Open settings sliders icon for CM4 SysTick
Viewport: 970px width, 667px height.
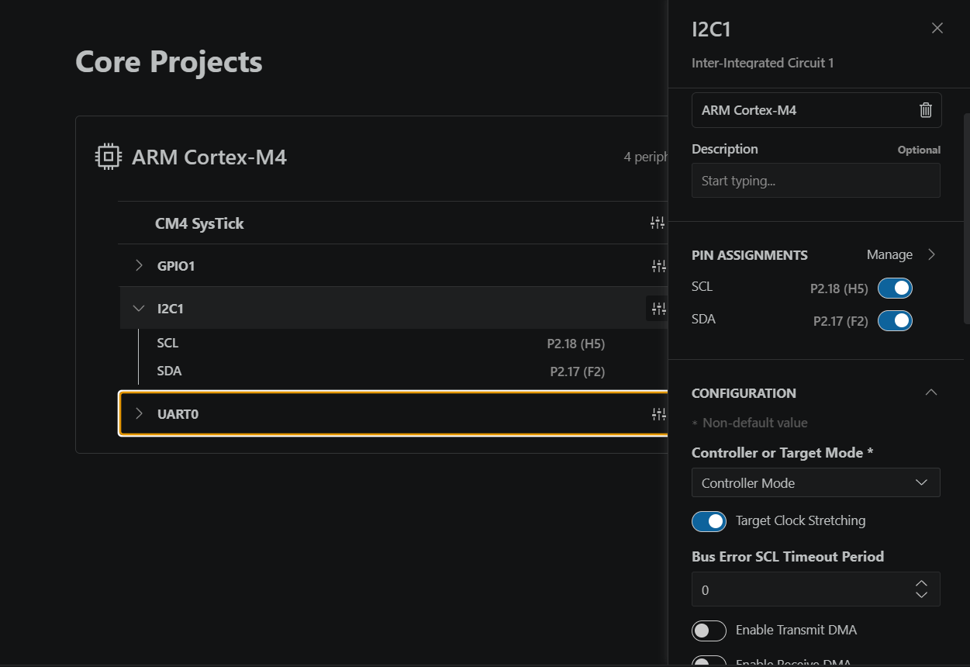click(658, 223)
